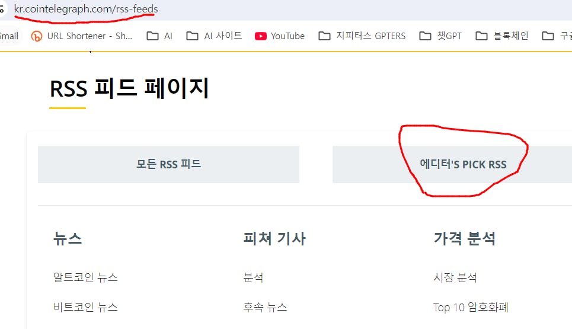Open the 지피터스 GPTERS bookmarks folder
This screenshot has height=329, width=572.
tap(362, 36)
